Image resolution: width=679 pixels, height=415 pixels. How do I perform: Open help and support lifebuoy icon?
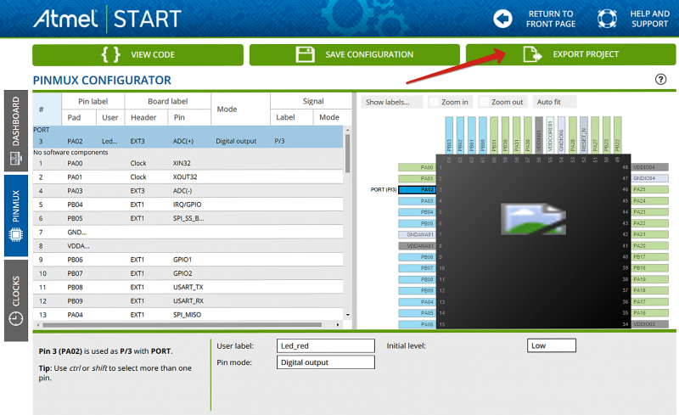[x=607, y=19]
